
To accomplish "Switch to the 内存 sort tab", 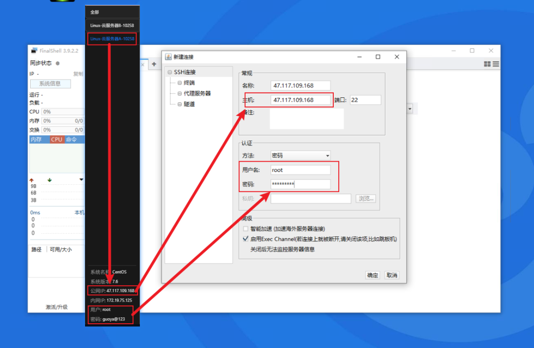I will click(36, 139).
